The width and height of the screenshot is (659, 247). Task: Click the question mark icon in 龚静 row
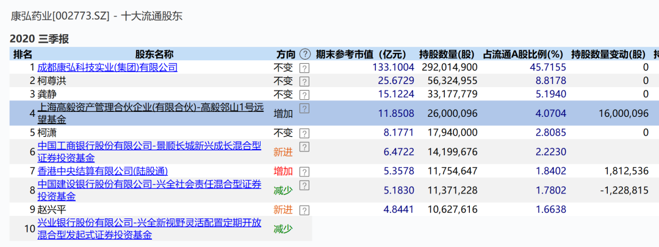304,94
